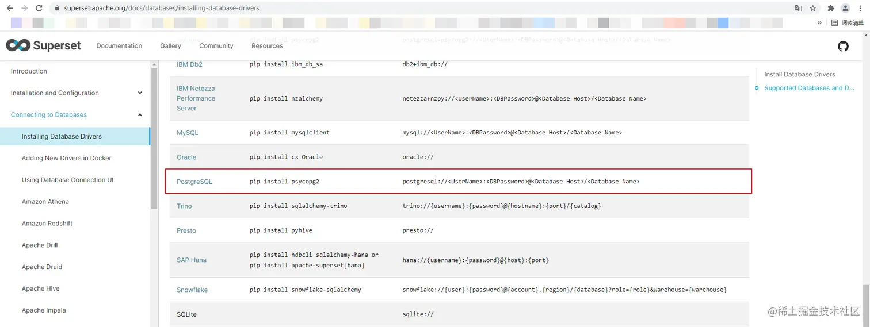This screenshot has width=870, height=327.
Task: Click 'pip install nzalchemy' text
Action: (286, 98)
